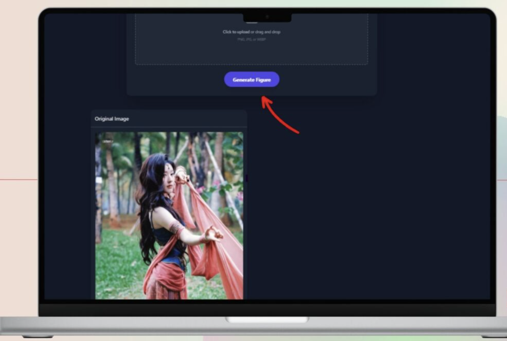The width and height of the screenshot is (507, 341).
Task: Click the small watermark in photo's top-left corner
Action: tap(107, 142)
